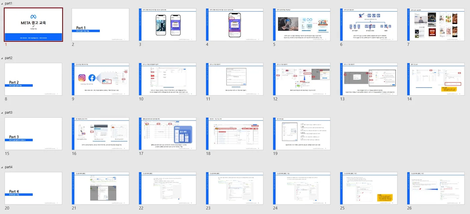Select slide 11 thumbnail
This screenshot has height=214, width=470.
tap(234, 79)
